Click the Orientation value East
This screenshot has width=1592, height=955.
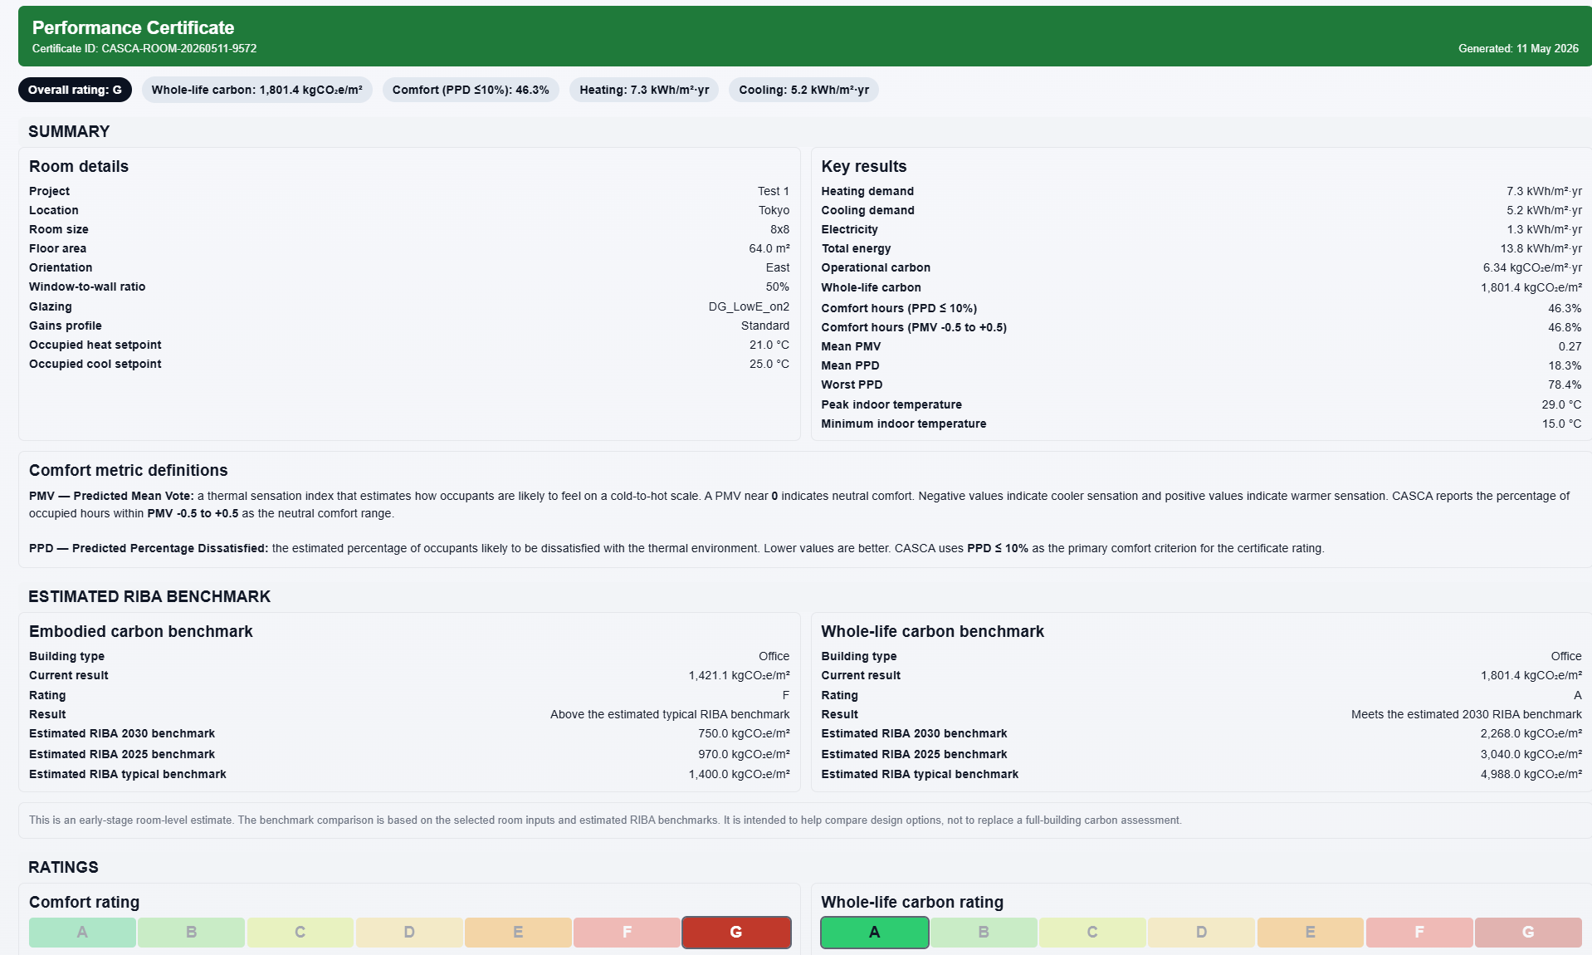pos(778,267)
